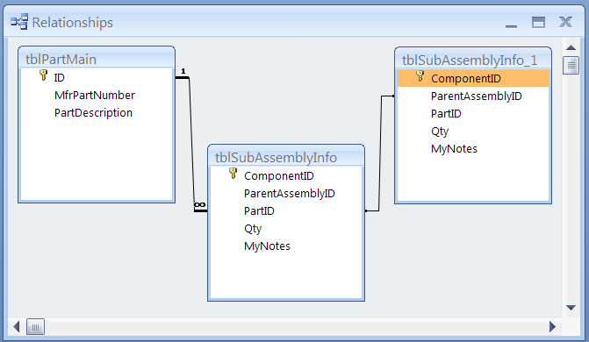Screen dimensions: 589x342
Task: Select the one-to-many join line from tblPartMain ID
Action: (x=191, y=145)
